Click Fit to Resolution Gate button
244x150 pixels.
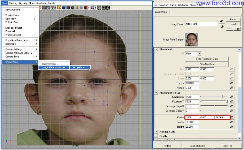[207, 59]
